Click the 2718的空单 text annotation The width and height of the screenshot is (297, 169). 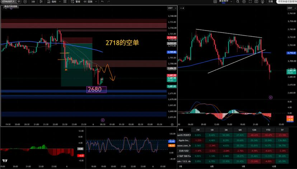(122, 43)
